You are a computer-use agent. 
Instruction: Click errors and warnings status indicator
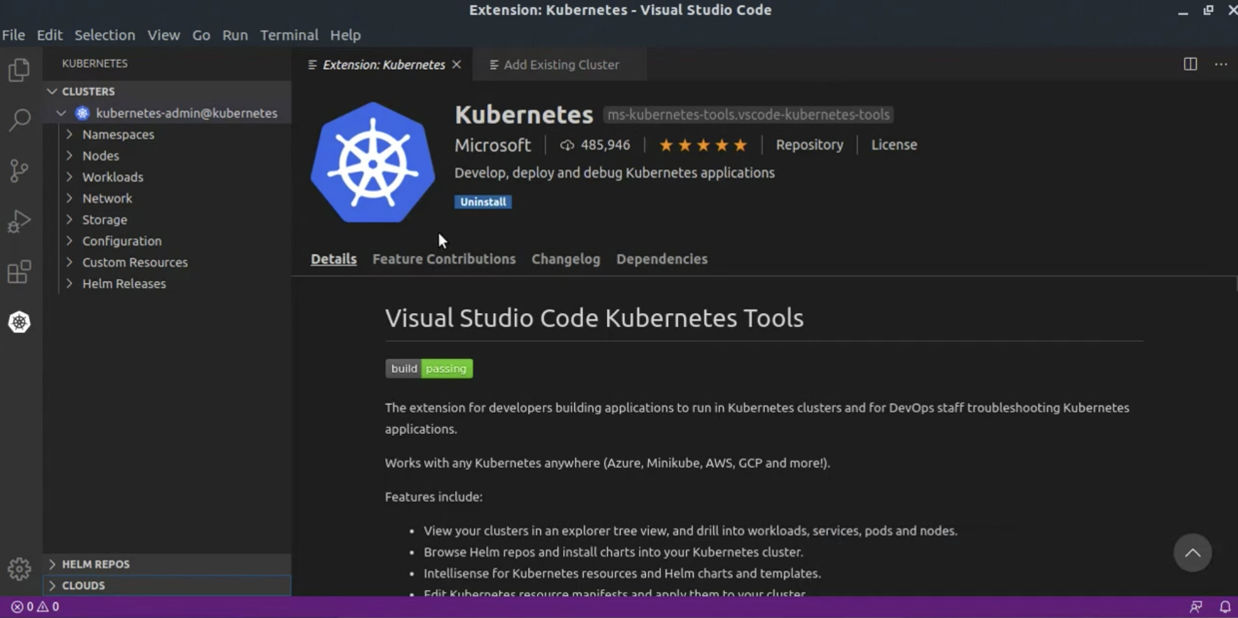click(35, 607)
